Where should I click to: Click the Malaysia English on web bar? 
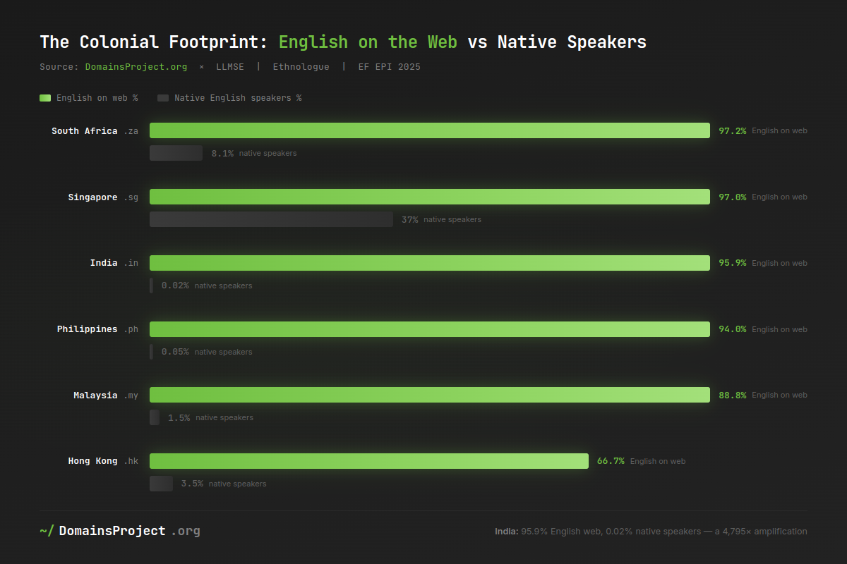tap(429, 395)
